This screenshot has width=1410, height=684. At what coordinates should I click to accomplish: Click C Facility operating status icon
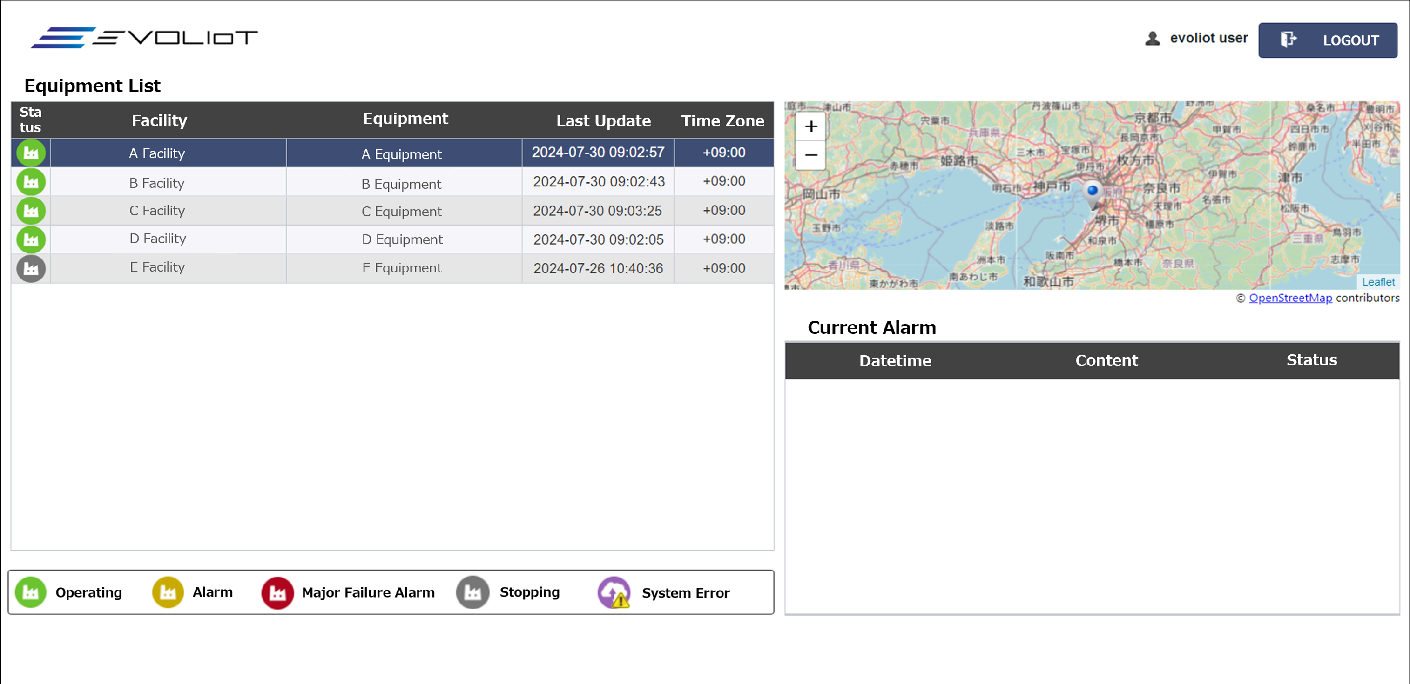click(x=31, y=211)
